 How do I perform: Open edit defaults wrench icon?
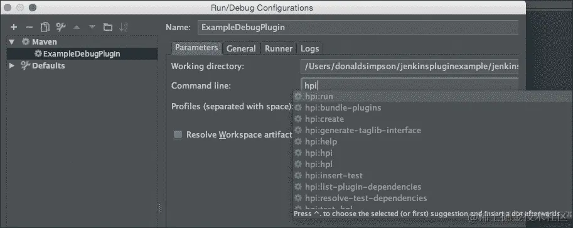[x=60, y=27]
